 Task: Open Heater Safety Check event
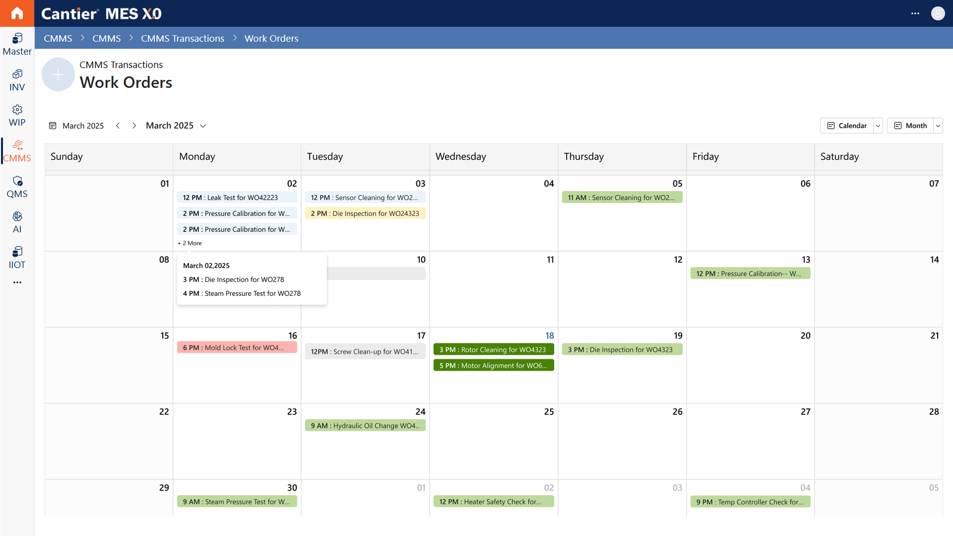(x=493, y=502)
